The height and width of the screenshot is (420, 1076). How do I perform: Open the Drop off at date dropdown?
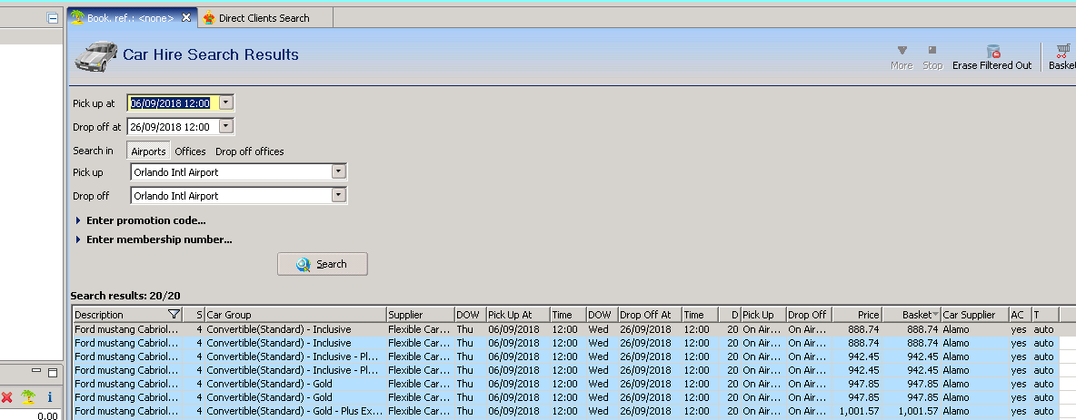pyautogui.click(x=226, y=126)
